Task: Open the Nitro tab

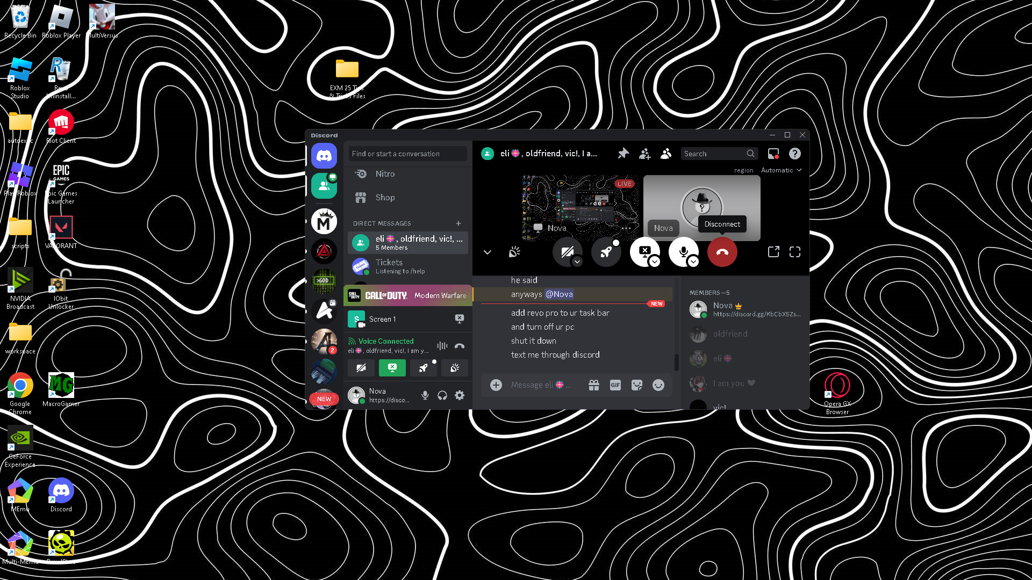Action: [384, 174]
